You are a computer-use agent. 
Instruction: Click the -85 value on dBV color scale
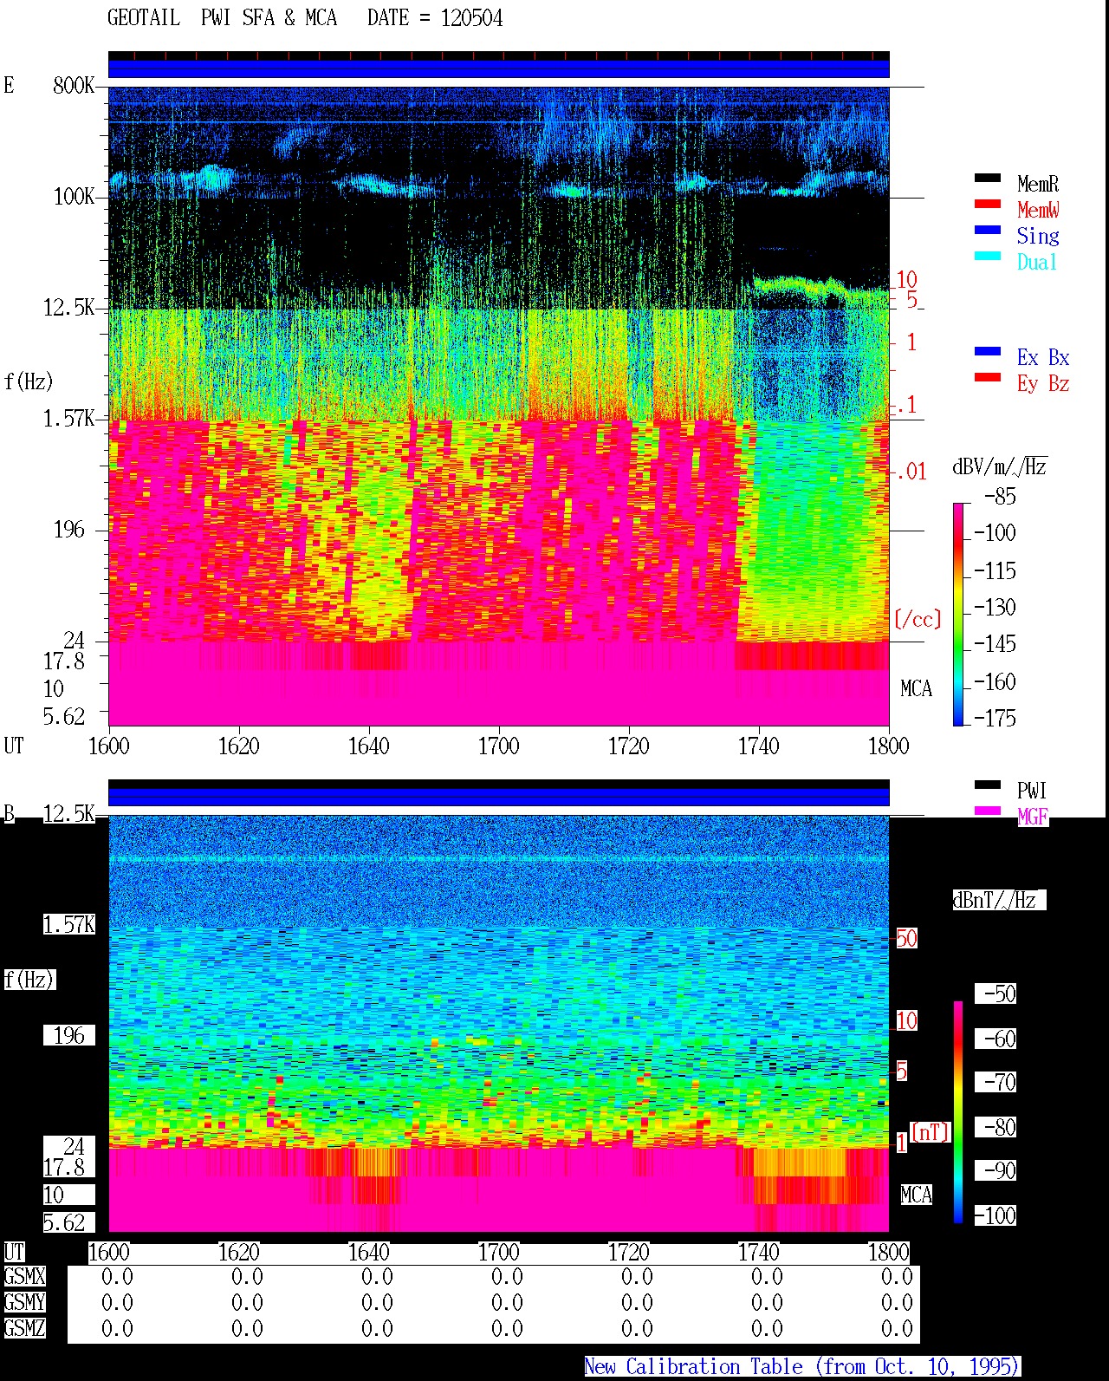click(1000, 497)
